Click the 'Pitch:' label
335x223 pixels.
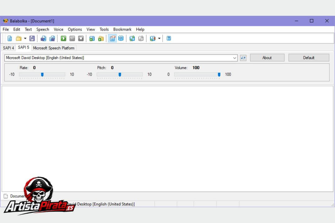(x=102, y=68)
